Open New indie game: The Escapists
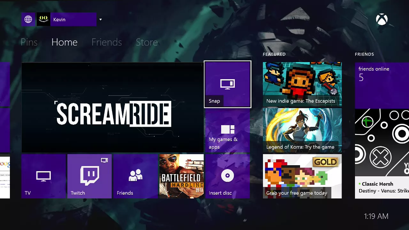 pyautogui.click(x=302, y=84)
